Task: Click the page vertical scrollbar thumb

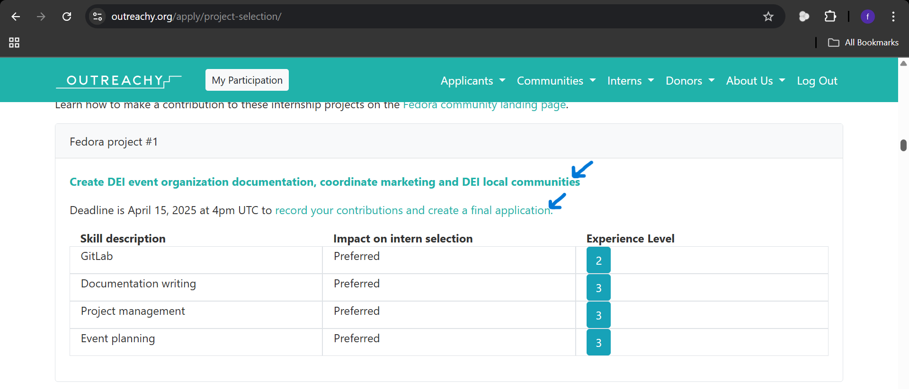Action: pos(903,145)
